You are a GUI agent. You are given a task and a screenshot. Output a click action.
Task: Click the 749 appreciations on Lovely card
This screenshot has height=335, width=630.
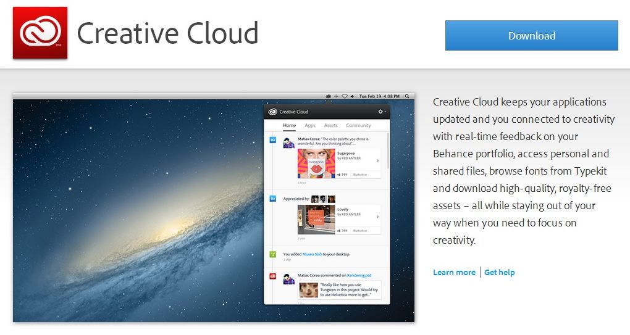pyautogui.click(x=342, y=231)
